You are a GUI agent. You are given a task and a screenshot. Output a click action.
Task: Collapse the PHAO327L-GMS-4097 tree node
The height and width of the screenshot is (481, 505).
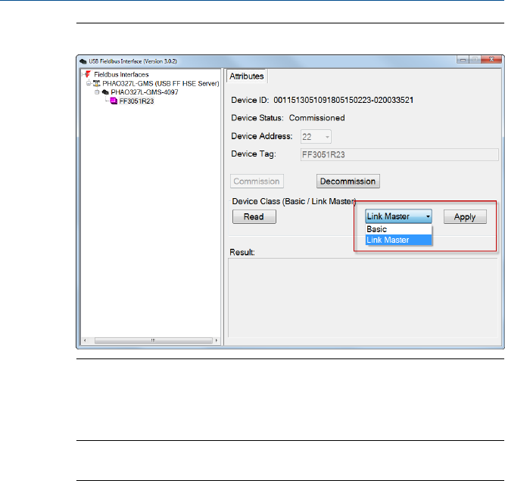click(96, 92)
